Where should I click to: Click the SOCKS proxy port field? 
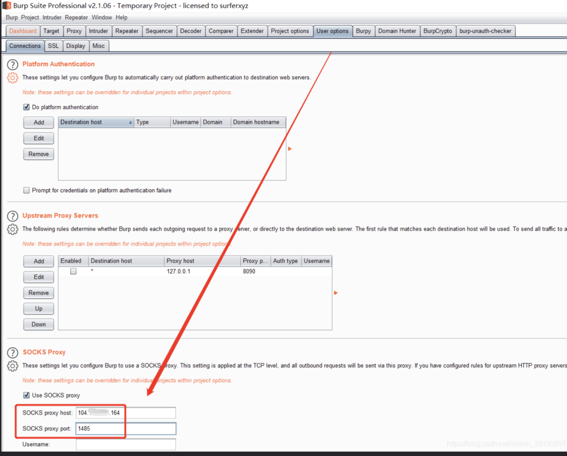tap(126, 429)
